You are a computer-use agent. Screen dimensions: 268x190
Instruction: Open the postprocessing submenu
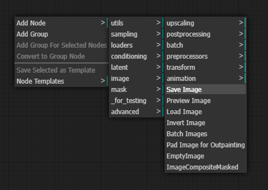(206, 34)
